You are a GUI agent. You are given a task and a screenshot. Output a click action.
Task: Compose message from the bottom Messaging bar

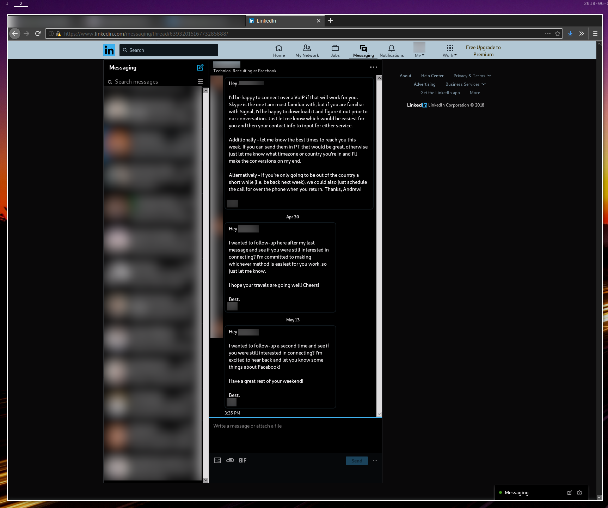tap(569, 493)
